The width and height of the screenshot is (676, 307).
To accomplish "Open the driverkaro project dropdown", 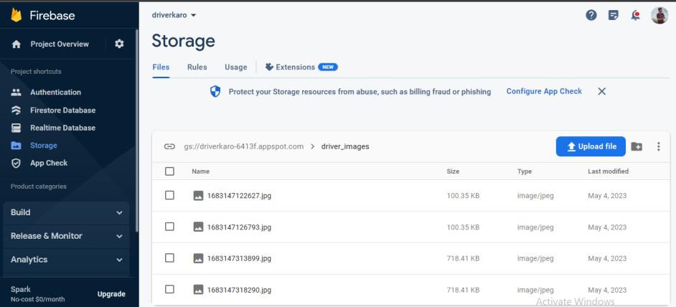I will coord(174,15).
